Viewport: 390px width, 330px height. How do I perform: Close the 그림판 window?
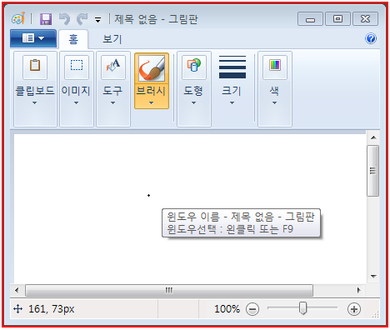(365, 19)
